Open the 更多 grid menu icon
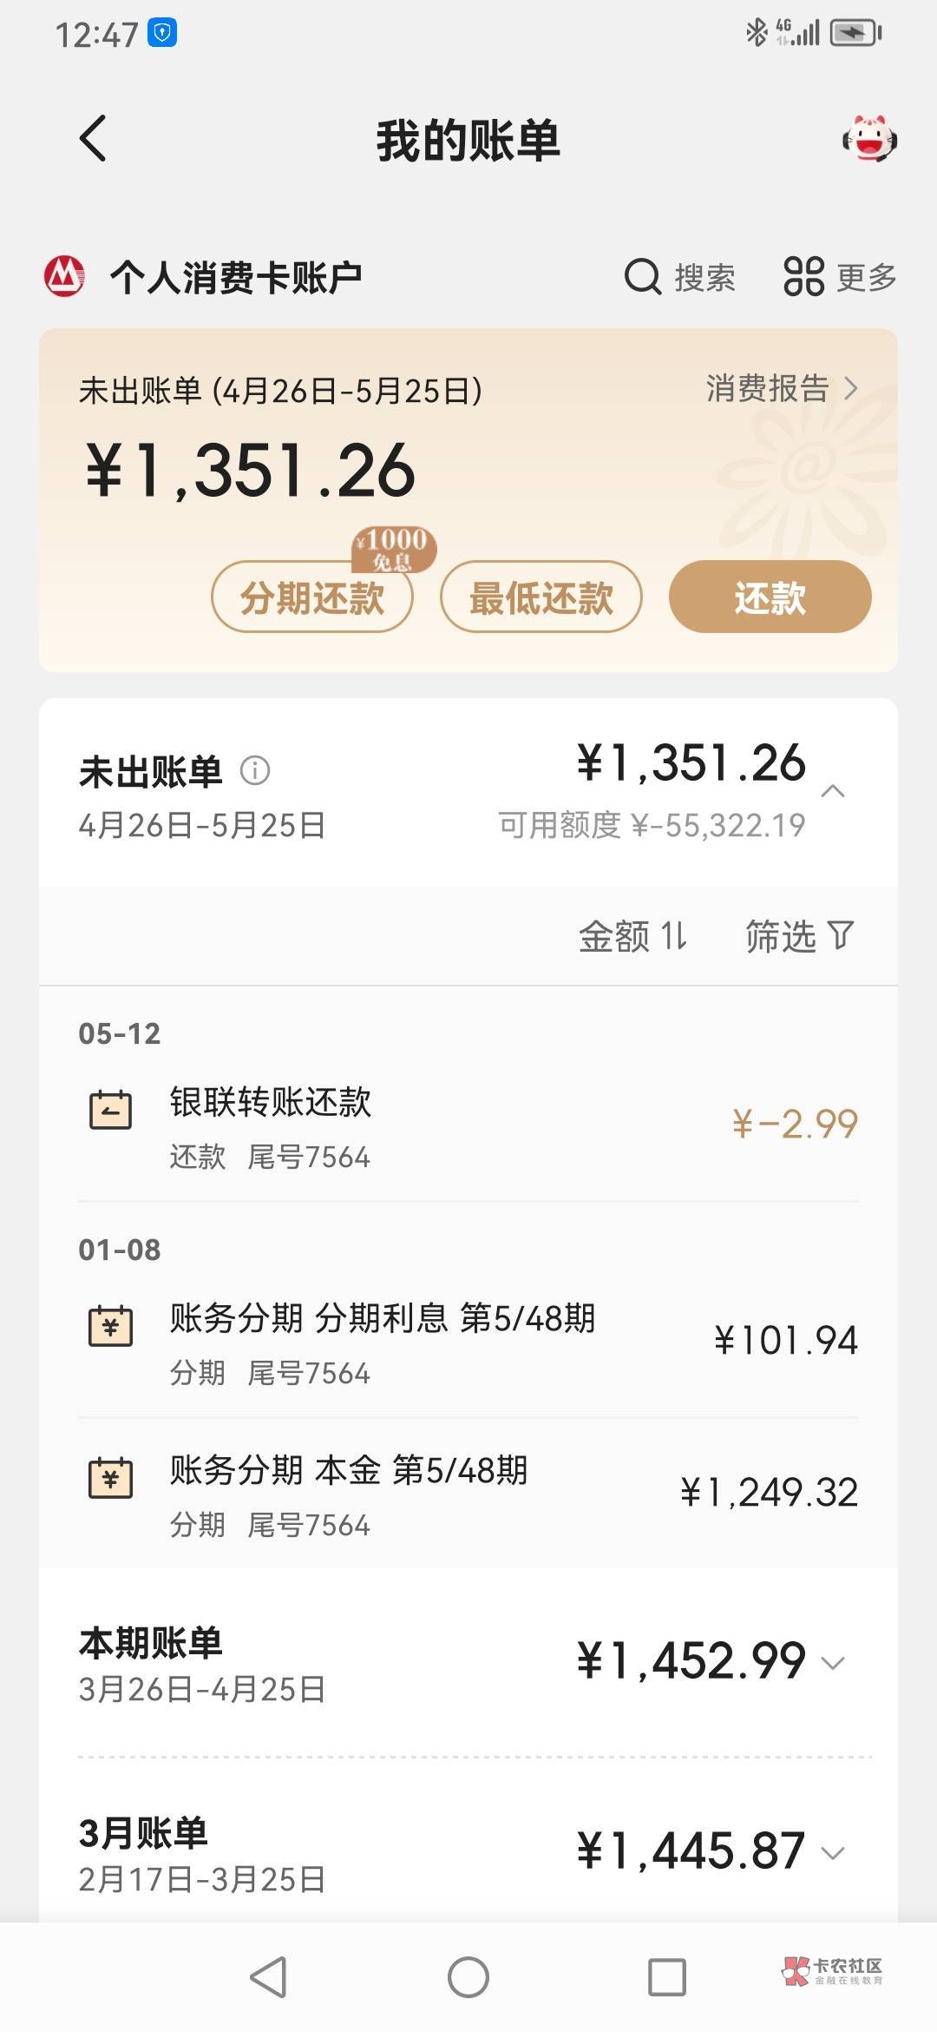Viewport: 937px width, 2032px height. pyautogui.click(x=803, y=278)
